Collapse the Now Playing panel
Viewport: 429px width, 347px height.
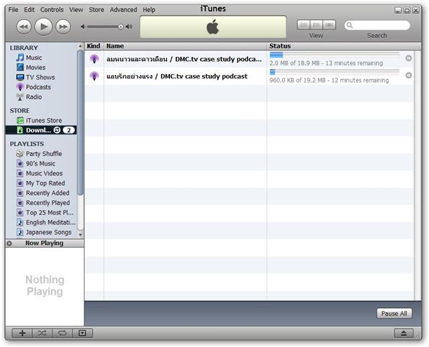[x=9, y=243]
